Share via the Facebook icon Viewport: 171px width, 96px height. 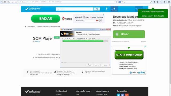point(123,95)
